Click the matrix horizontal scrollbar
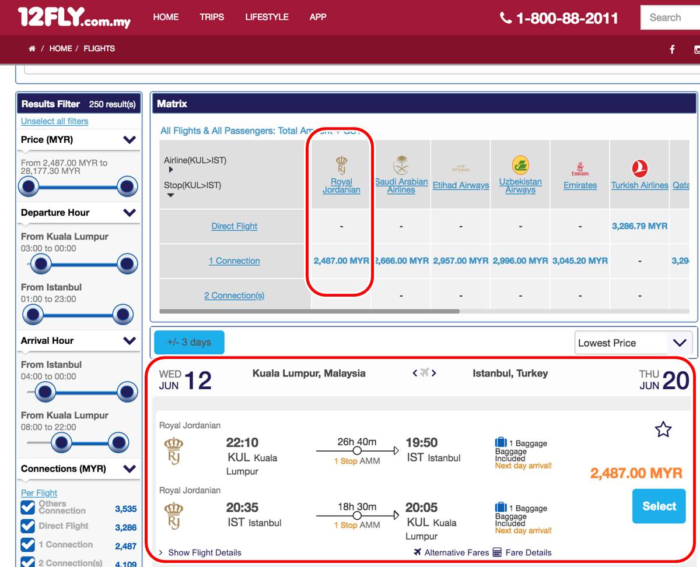This screenshot has height=567, width=700. 309,311
